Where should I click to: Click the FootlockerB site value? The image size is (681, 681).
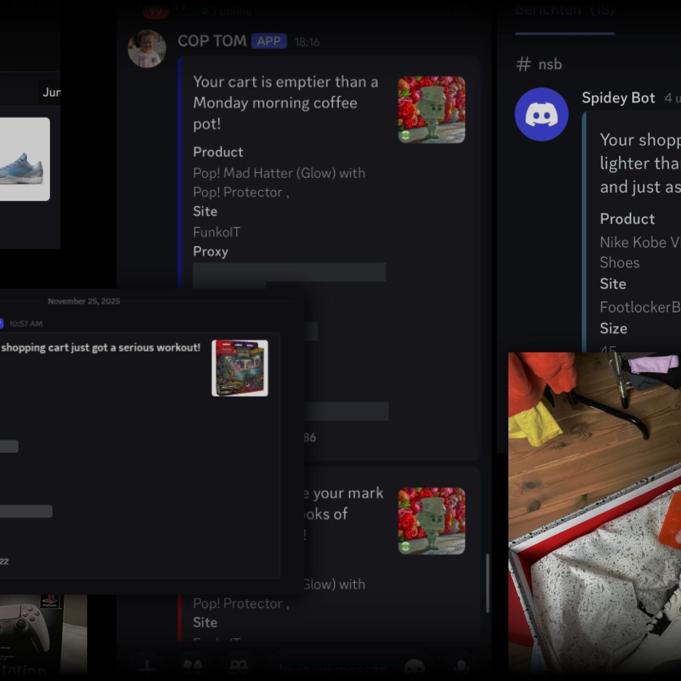[640, 307]
